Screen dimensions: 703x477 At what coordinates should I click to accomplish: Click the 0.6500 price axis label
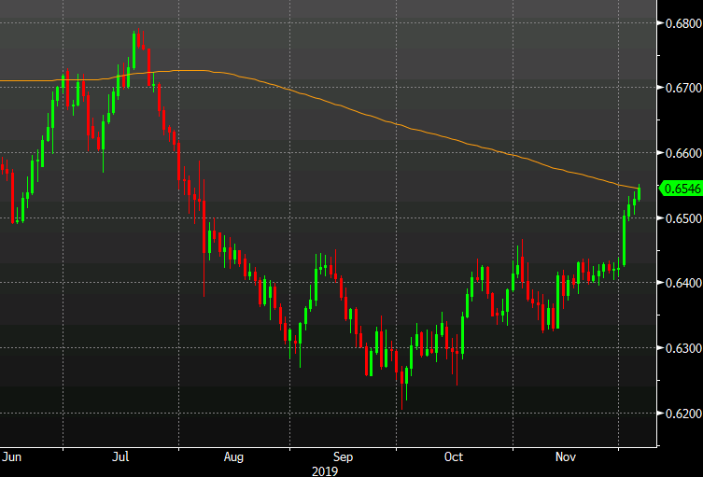(x=683, y=218)
